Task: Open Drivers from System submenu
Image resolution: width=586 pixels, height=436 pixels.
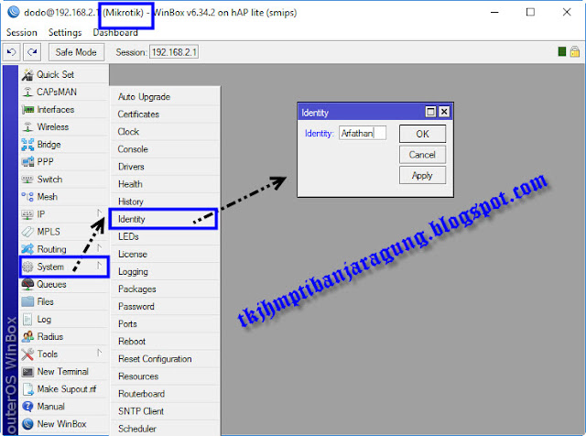Action: tap(165, 167)
